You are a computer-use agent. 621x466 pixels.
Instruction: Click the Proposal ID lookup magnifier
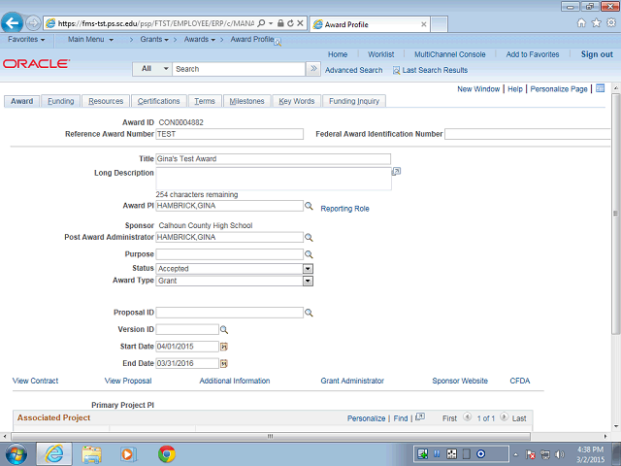[x=309, y=313]
